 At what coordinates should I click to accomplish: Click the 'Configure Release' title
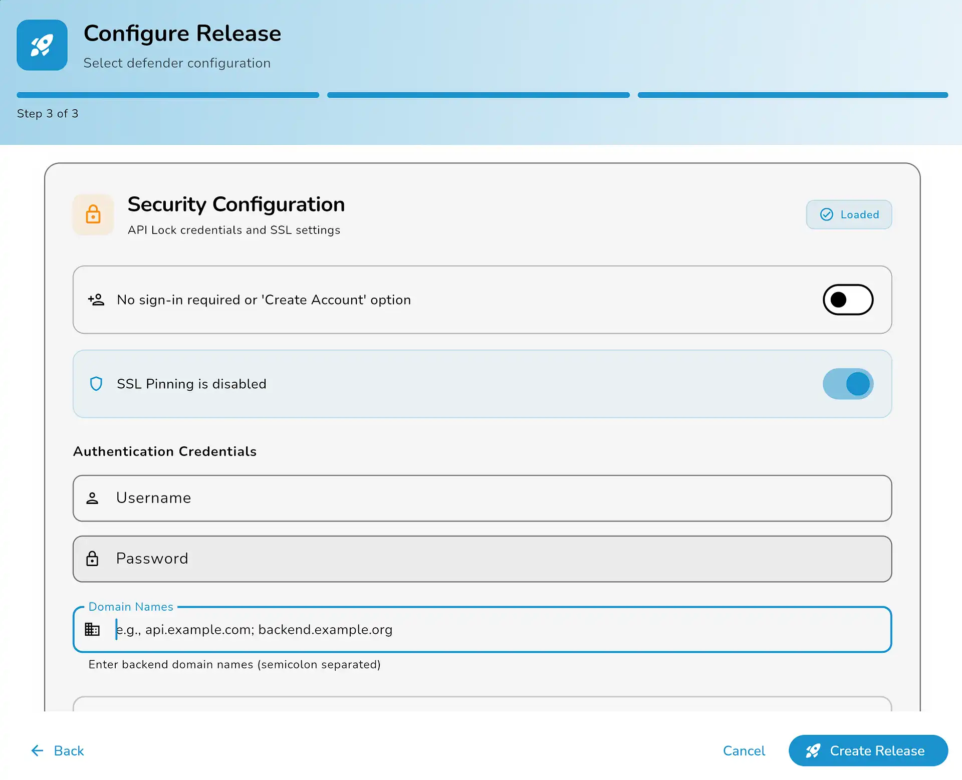click(182, 34)
